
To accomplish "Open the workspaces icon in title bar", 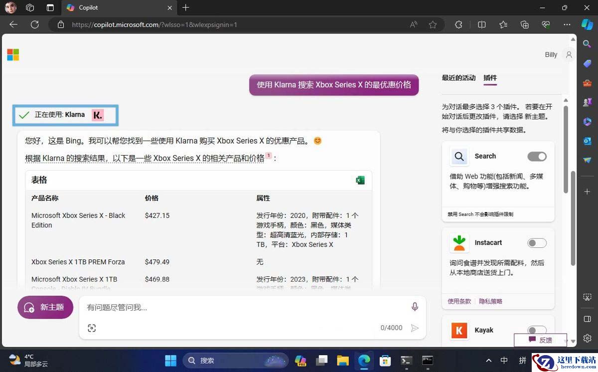I will coord(30,7).
